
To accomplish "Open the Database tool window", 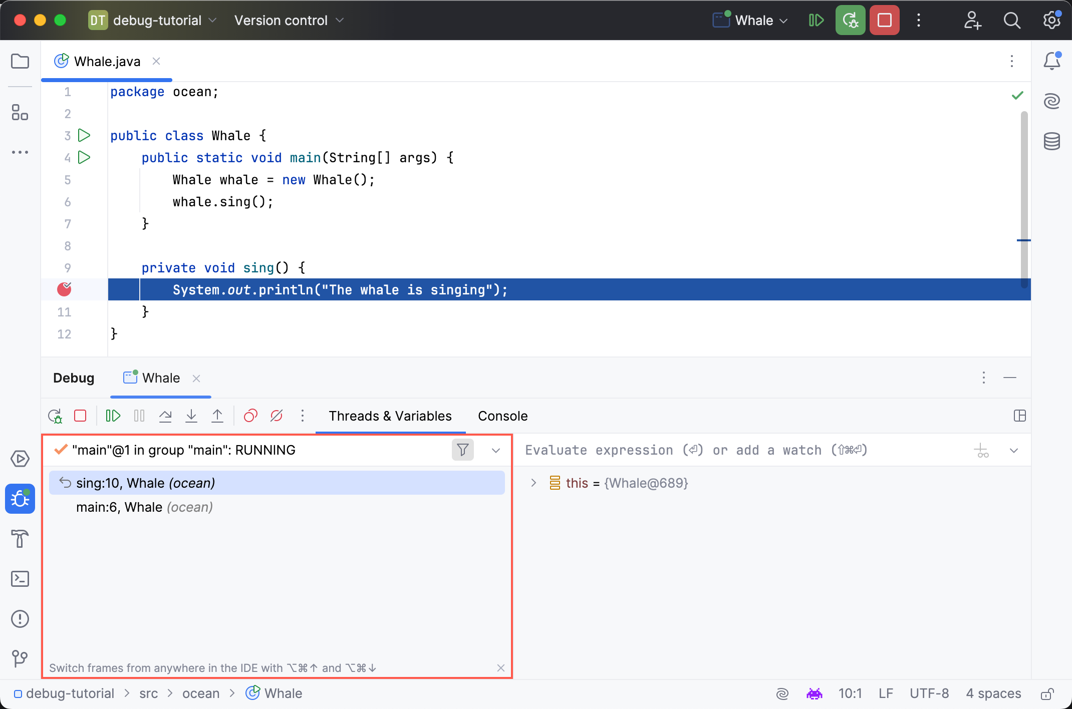I will (x=1052, y=141).
